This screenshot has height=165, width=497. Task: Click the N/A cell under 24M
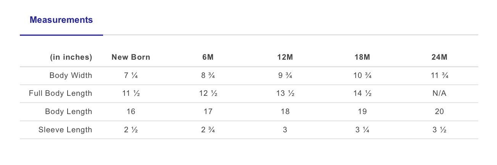(x=439, y=93)
